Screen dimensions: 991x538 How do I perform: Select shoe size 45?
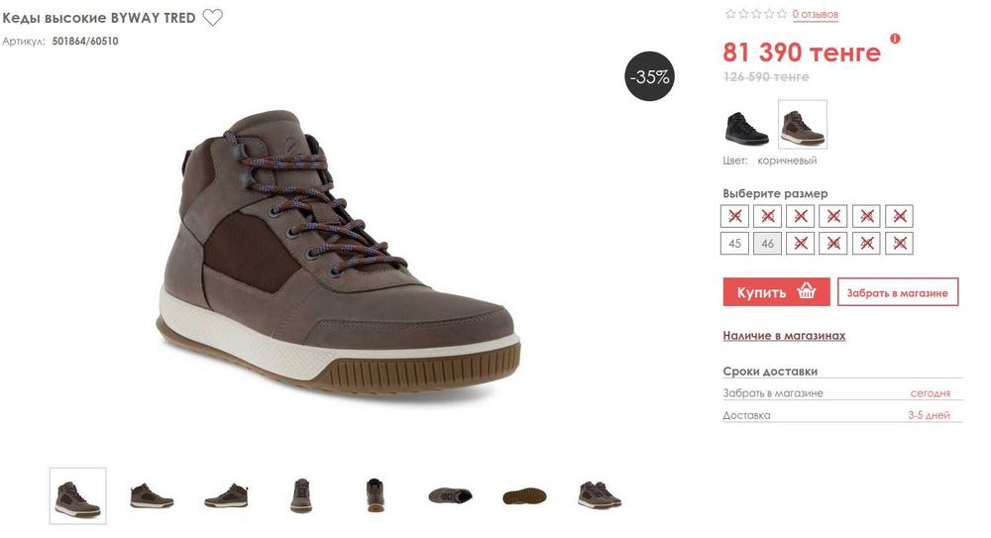pos(734,244)
